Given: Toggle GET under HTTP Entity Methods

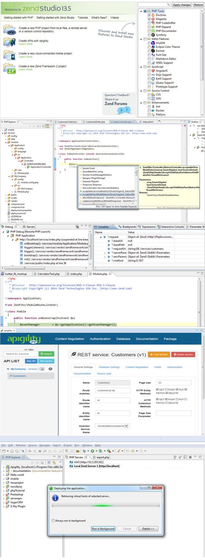Looking at the screenshot, I should coord(157,389).
